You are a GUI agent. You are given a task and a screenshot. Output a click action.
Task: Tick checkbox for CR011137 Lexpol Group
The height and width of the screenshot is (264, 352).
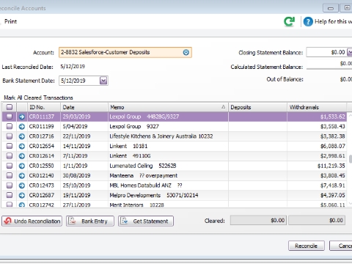tap(10, 117)
